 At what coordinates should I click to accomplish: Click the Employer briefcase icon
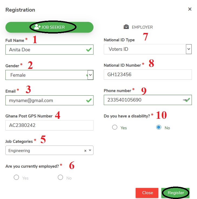[x=126, y=27]
